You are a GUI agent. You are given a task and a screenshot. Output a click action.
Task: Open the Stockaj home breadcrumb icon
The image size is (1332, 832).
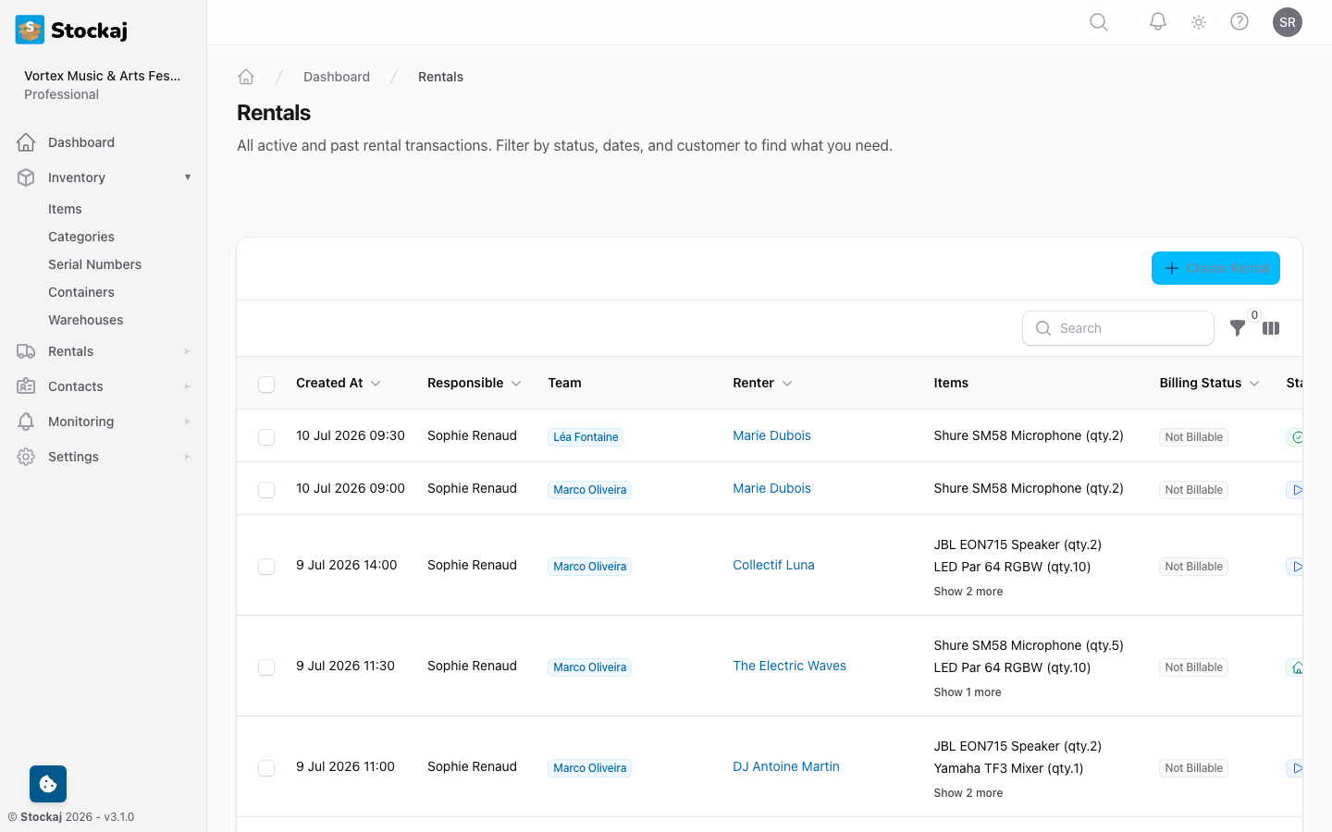coord(246,77)
